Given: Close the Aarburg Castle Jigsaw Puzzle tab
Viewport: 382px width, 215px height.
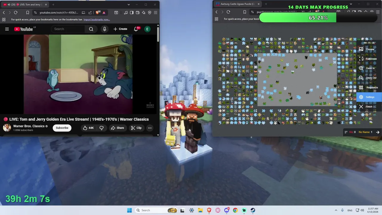Looking at the screenshot, I should [x=258, y=4].
